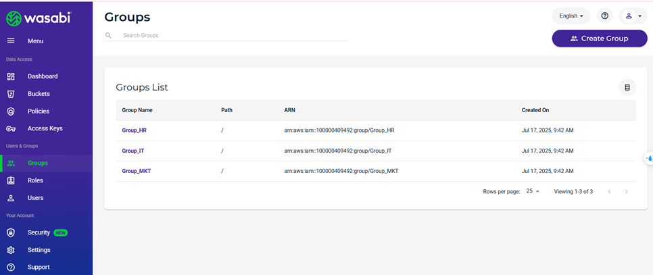Open the Group_HR link

pyautogui.click(x=134, y=130)
